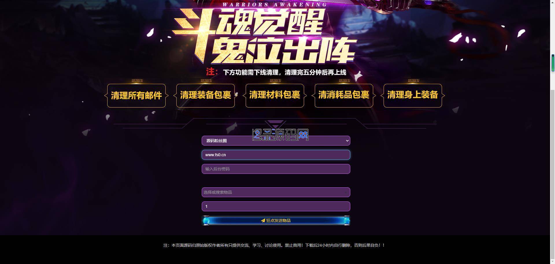Click the WARRIORS AWAKENING heading text
The width and height of the screenshot is (555, 264).
[275, 5]
